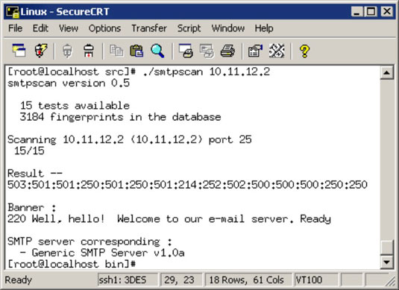The width and height of the screenshot is (399, 290).
Task: Click the scrollbar down arrow
Action: click(387, 262)
